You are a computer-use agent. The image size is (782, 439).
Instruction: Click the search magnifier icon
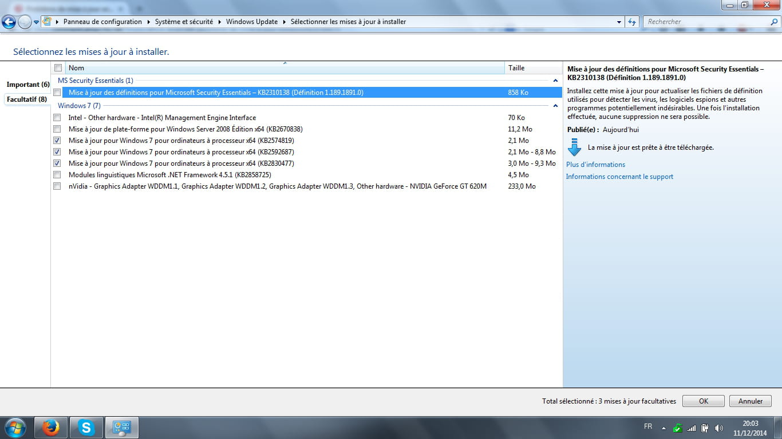[x=775, y=22]
